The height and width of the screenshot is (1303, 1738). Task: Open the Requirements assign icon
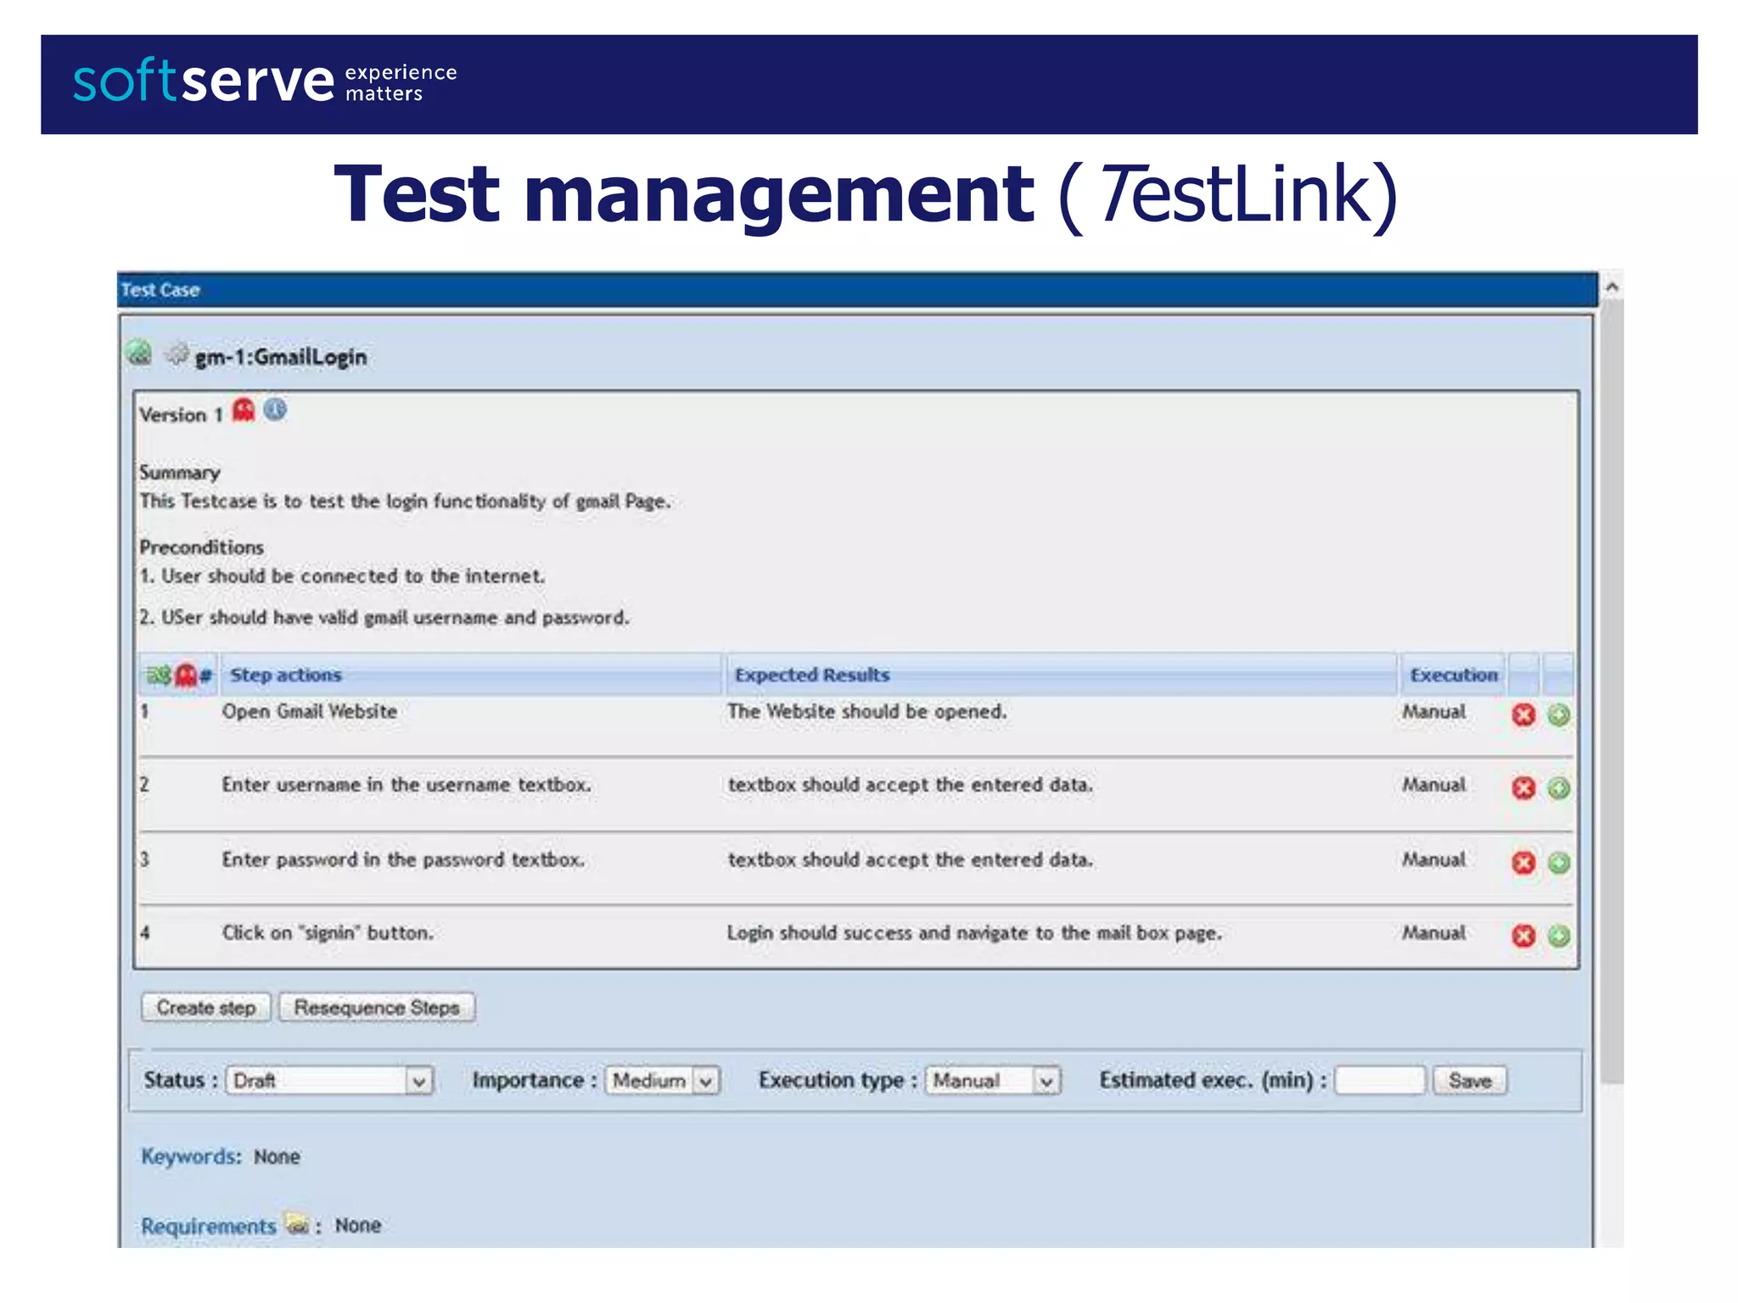point(297,1224)
